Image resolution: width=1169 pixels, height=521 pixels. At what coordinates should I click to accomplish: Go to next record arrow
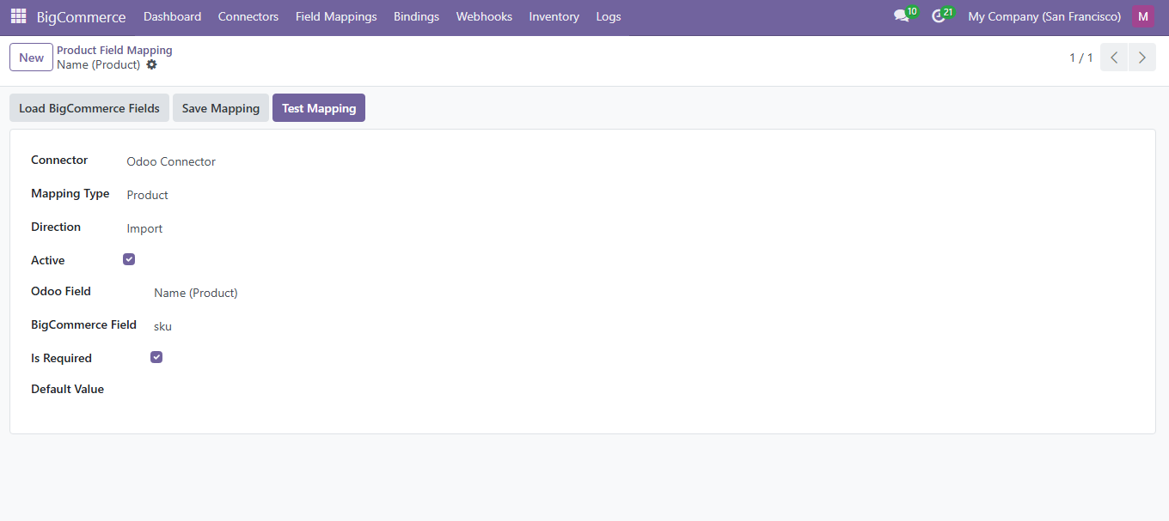click(x=1141, y=58)
